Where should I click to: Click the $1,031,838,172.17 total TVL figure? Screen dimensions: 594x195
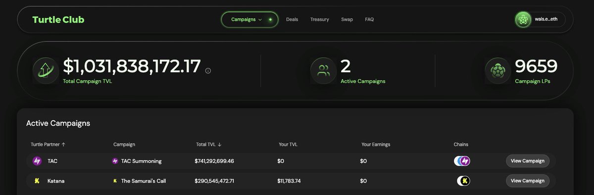[x=132, y=66]
